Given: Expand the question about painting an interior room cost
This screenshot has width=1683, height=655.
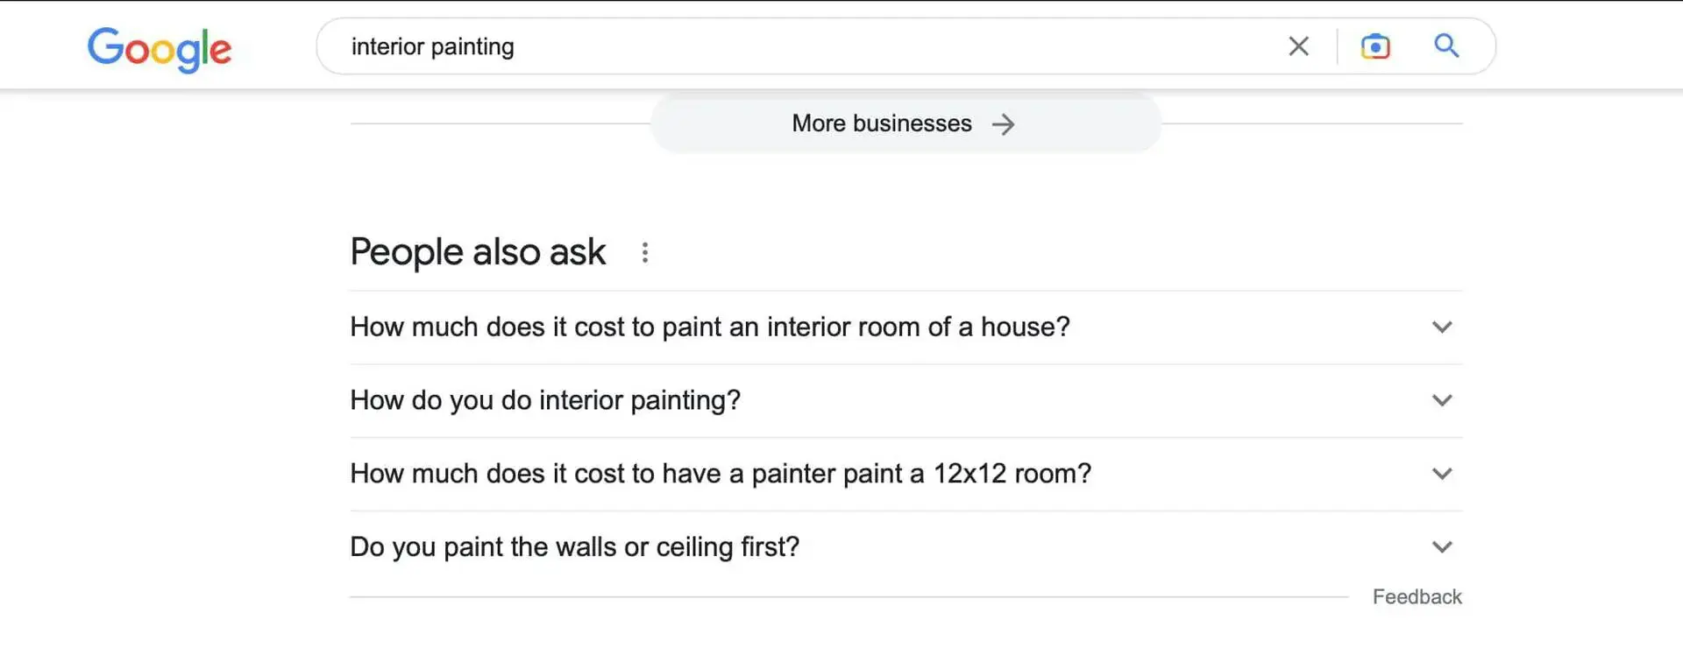Looking at the screenshot, I should tap(1442, 327).
